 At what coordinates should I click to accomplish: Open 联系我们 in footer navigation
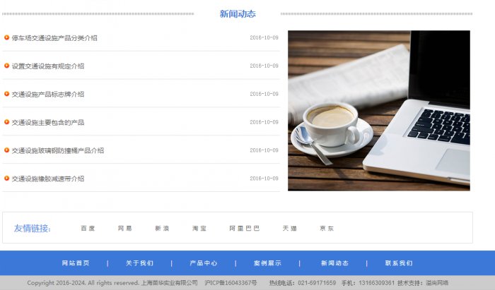tap(399, 263)
